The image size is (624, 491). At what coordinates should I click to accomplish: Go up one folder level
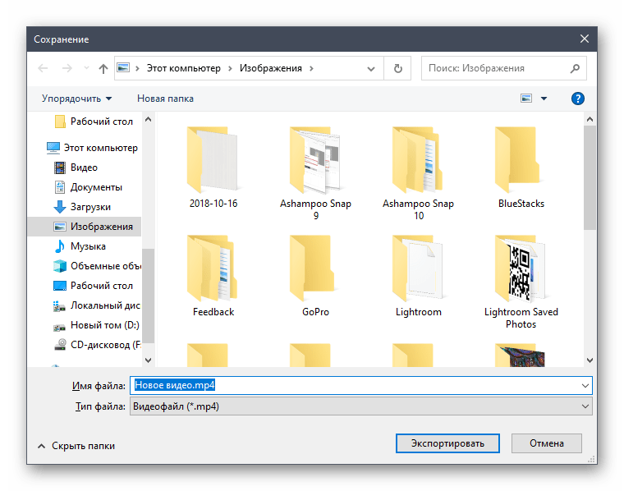coord(103,69)
